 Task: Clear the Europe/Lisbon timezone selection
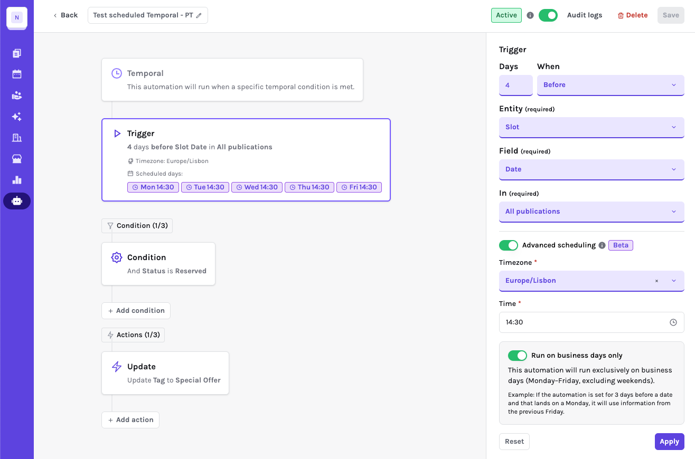coord(657,281)
